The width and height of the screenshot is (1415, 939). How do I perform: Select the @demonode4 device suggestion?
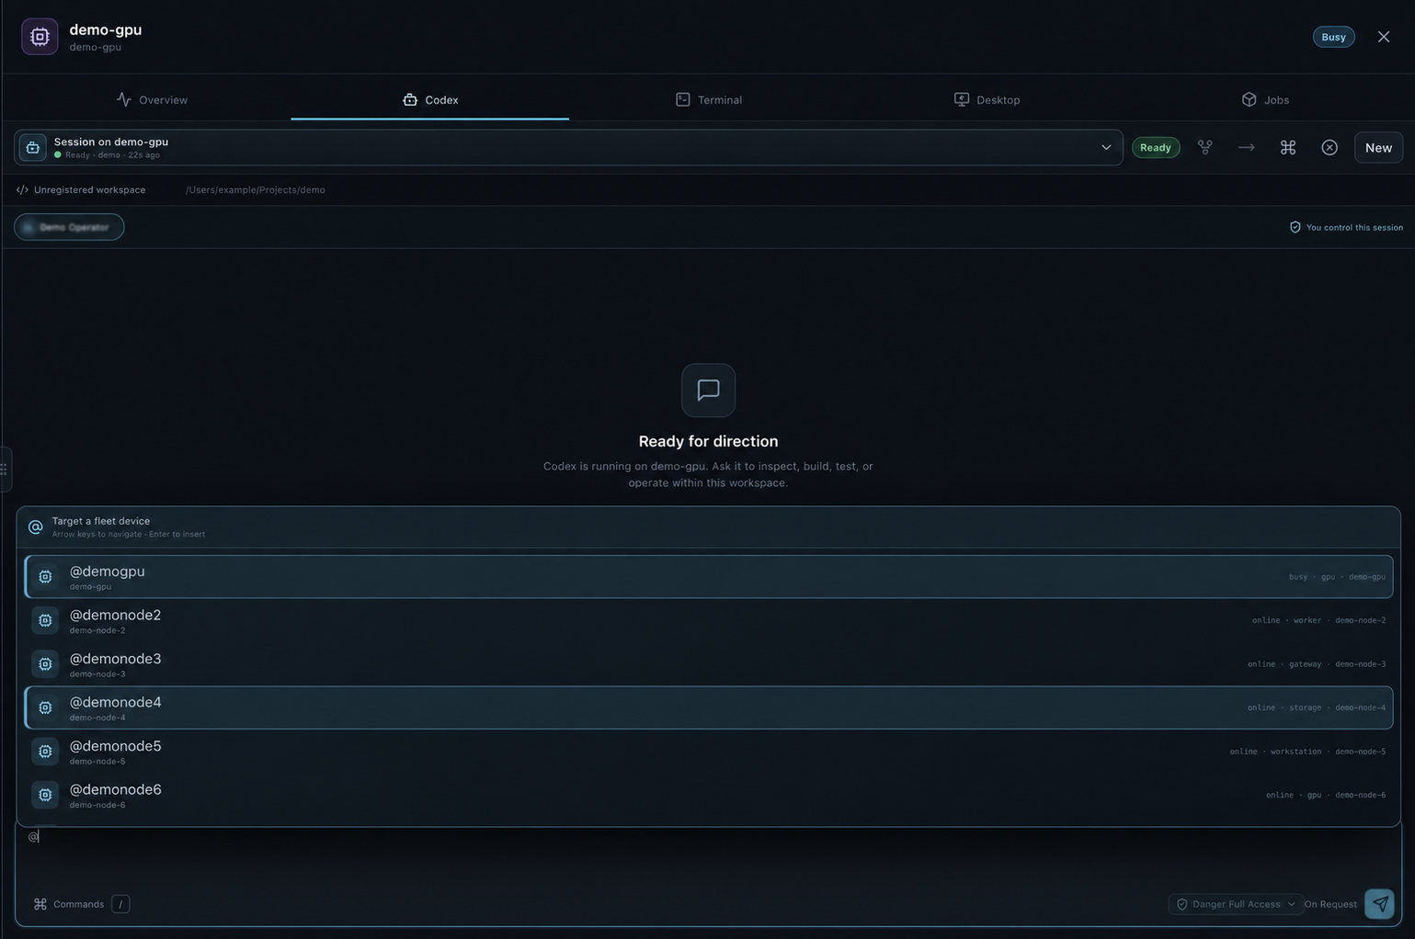point(708,707)
